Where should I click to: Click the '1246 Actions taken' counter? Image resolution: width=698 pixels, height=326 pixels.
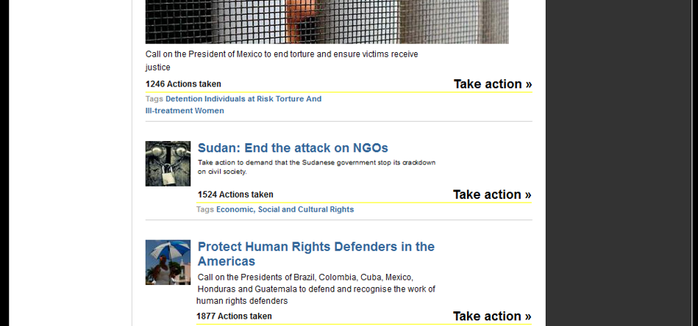tap(183, 84)
